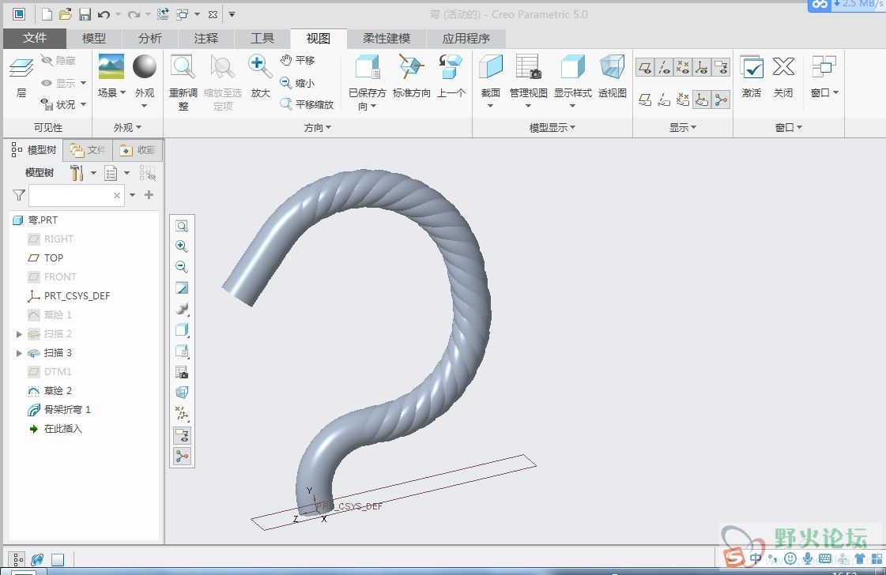
Task: Expand the 扫描 2 tree node
Action: point(19,334)
